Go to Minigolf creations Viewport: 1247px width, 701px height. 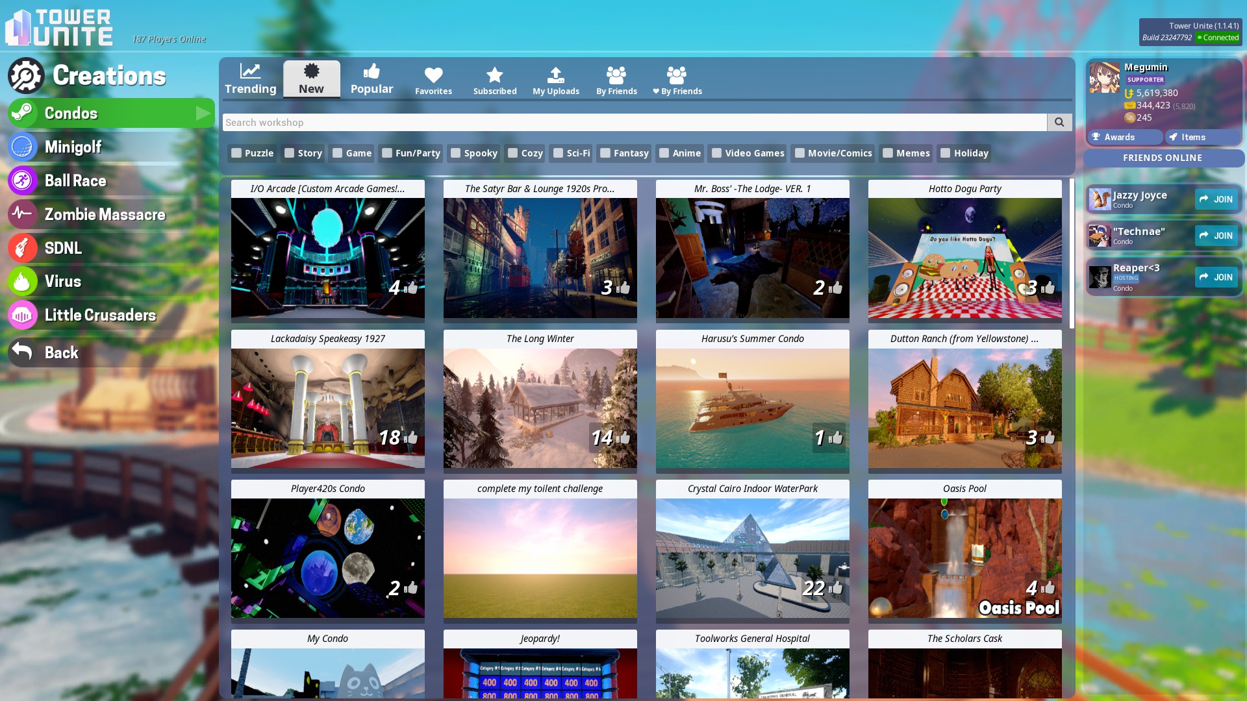click(111, 147)
